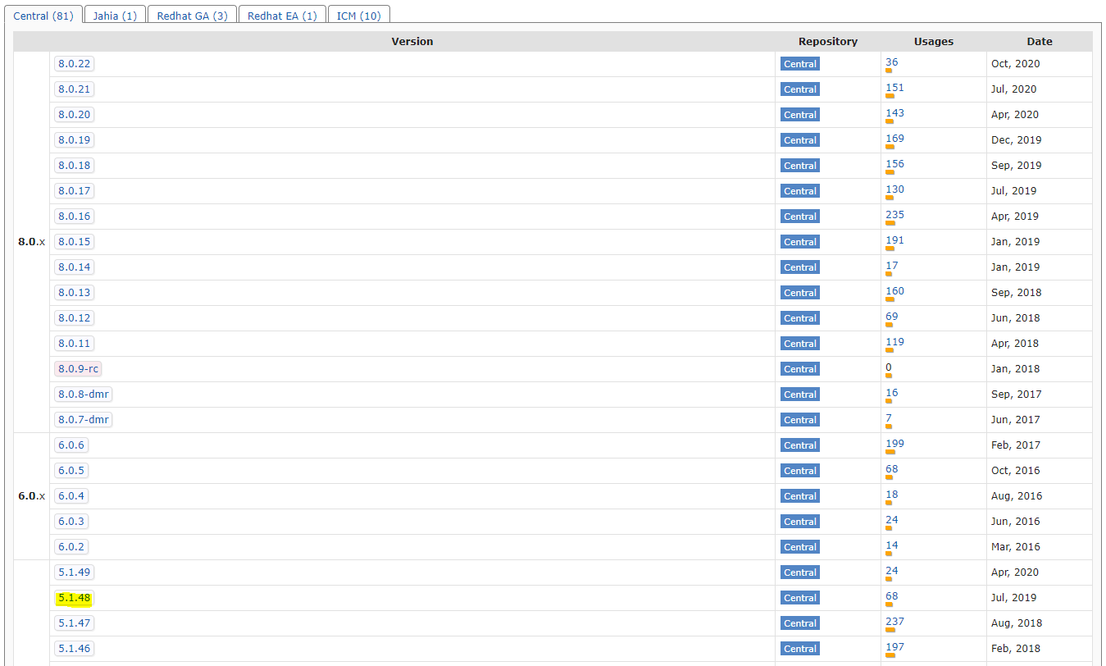Switch to the ICM (10) tab
The height and width of the screenshot is (666, 1106).
(x=358, y=15)
